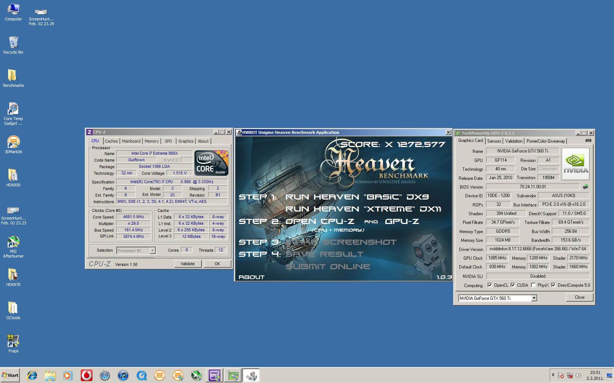Click the GPU Name field in GPU-Z

[523, 151]
